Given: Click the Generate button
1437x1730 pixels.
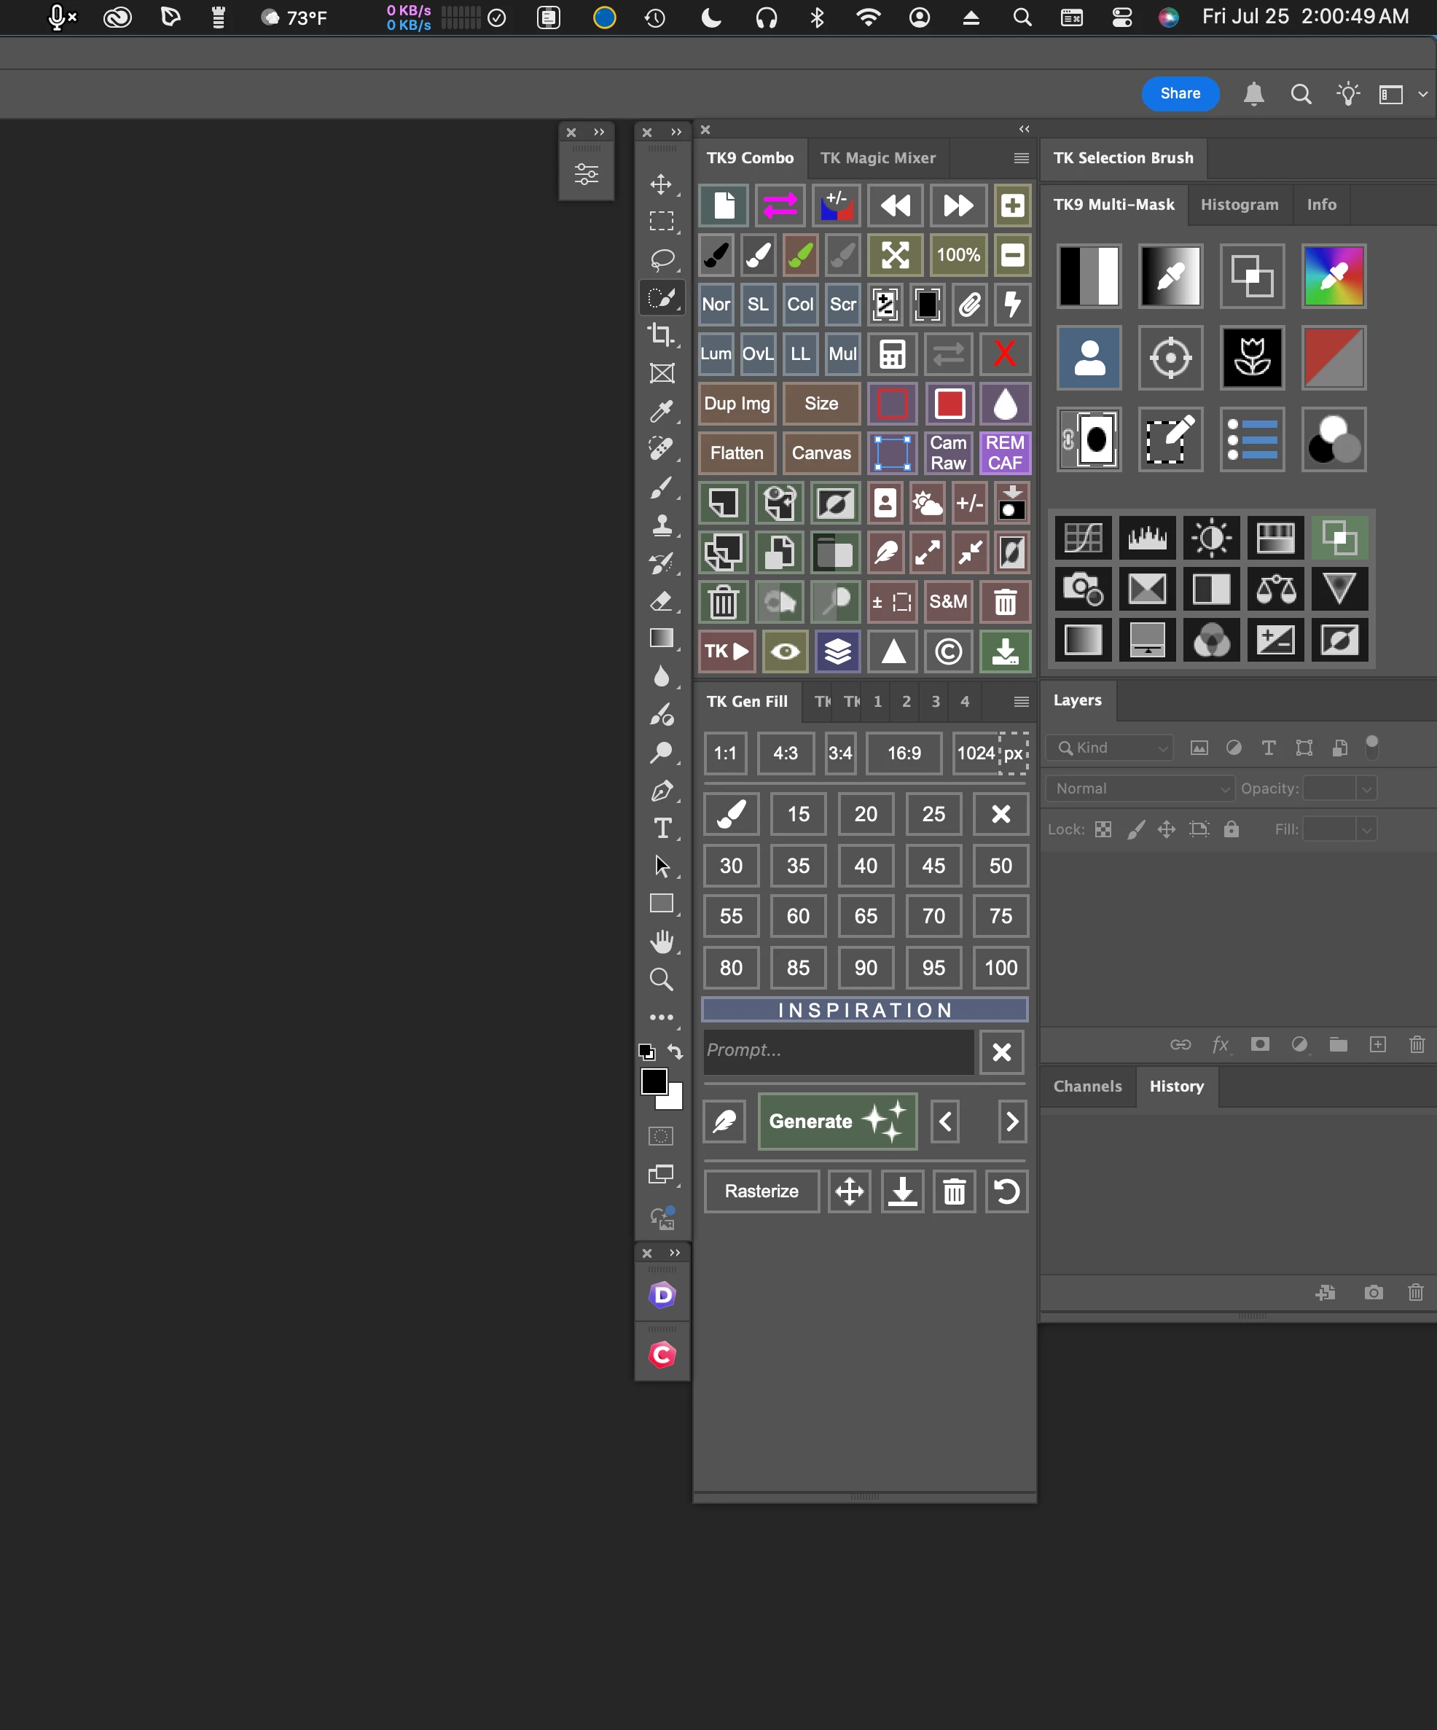Looking at the screenshot, I should (837, 1122).
